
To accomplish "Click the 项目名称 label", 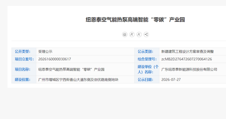I will click(x=22, y=69).
